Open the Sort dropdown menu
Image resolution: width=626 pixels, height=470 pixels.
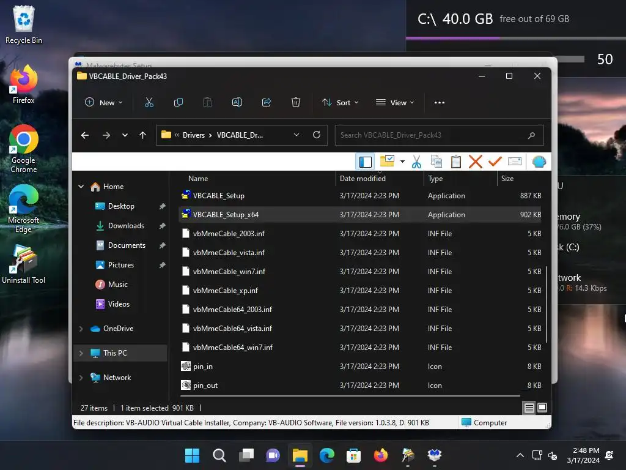341,103
